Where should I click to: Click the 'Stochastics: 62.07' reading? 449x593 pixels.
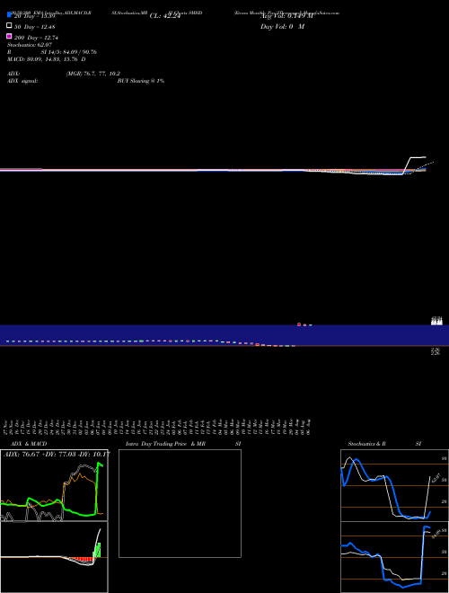click(x=30, y=45)
